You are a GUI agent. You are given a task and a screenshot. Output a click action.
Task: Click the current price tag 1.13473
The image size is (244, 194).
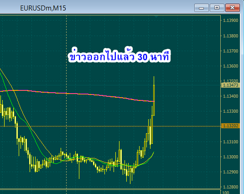click(x=230, y=85)
